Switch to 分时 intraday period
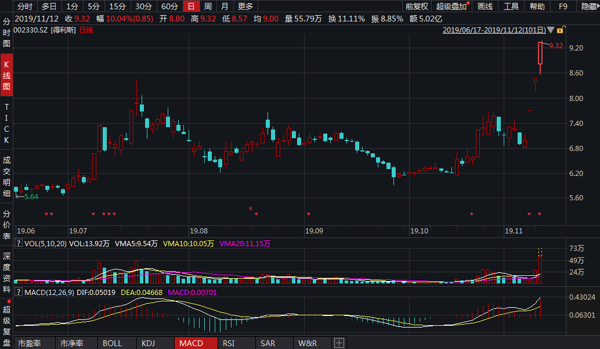The image size is (600, 349). (x=25, y=6)
